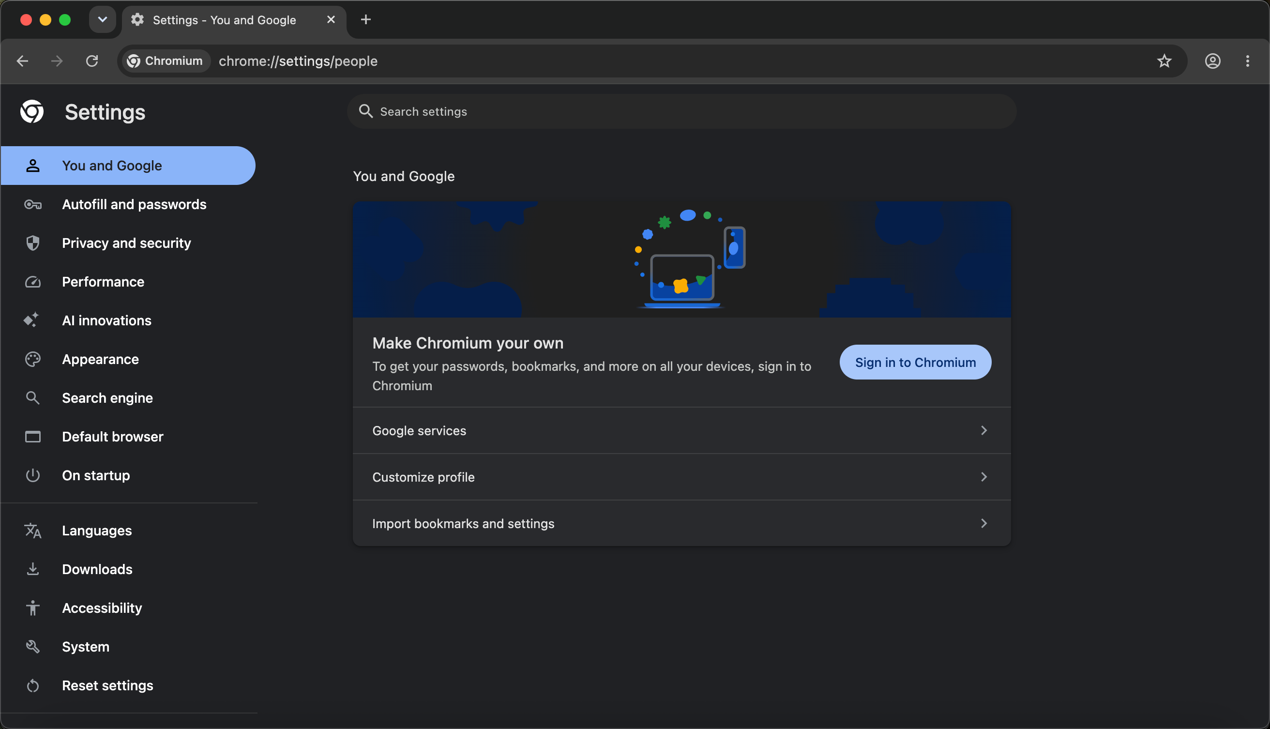Focus the Search settings field
Image resolution: width=1270 pixels, height=729 pixels.
682,111
